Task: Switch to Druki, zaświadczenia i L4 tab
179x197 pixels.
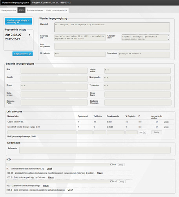Action: pos(57,10)
